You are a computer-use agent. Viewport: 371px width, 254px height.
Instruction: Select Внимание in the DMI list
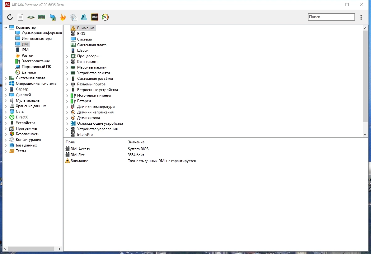[83, 28]
